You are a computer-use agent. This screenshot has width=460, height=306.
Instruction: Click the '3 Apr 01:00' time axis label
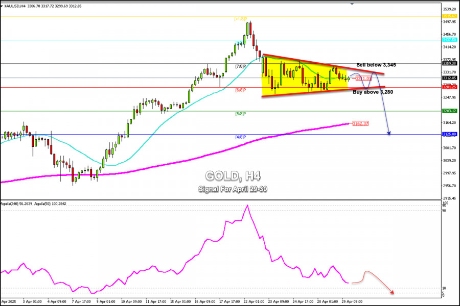coord(32,301)
